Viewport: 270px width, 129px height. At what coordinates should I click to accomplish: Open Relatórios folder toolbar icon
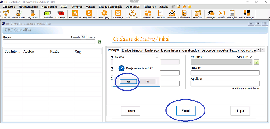coord(198,14)
